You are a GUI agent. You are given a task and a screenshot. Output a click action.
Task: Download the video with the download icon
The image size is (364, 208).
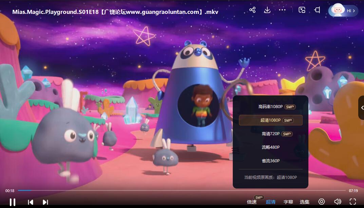coord(267,10)
